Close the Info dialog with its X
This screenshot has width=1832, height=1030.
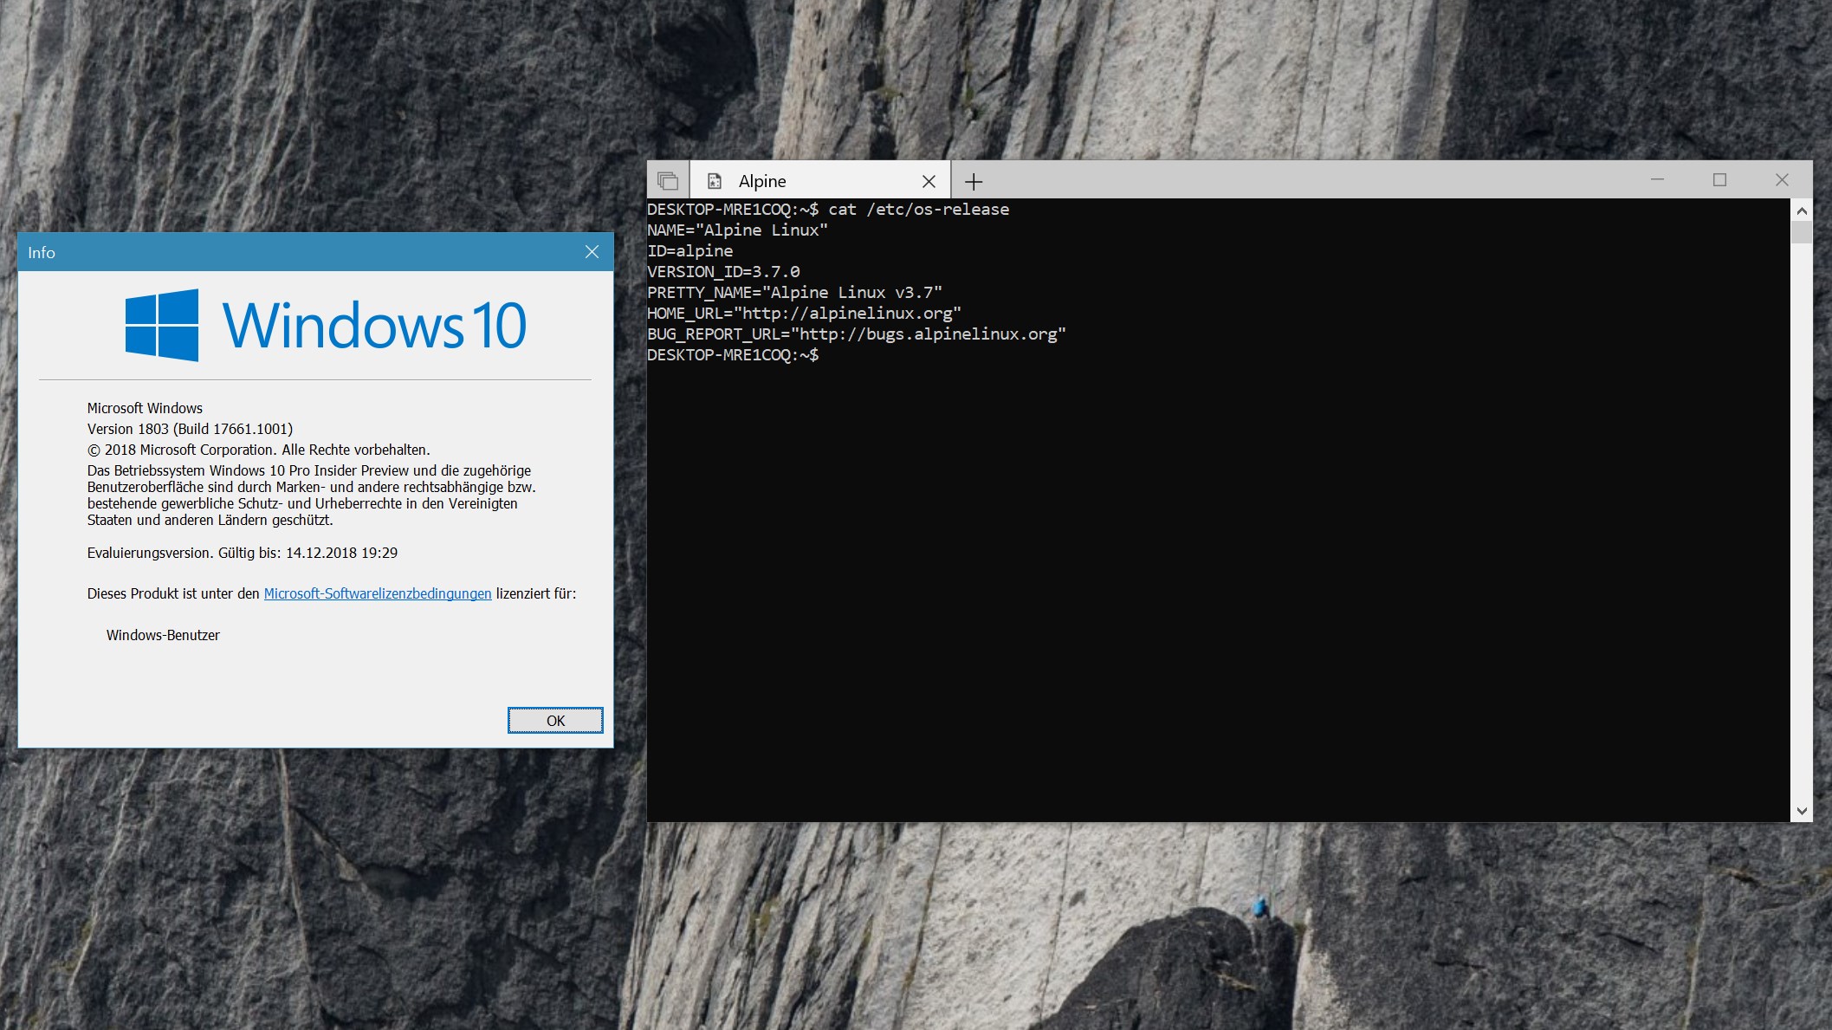tap(592, 252)
